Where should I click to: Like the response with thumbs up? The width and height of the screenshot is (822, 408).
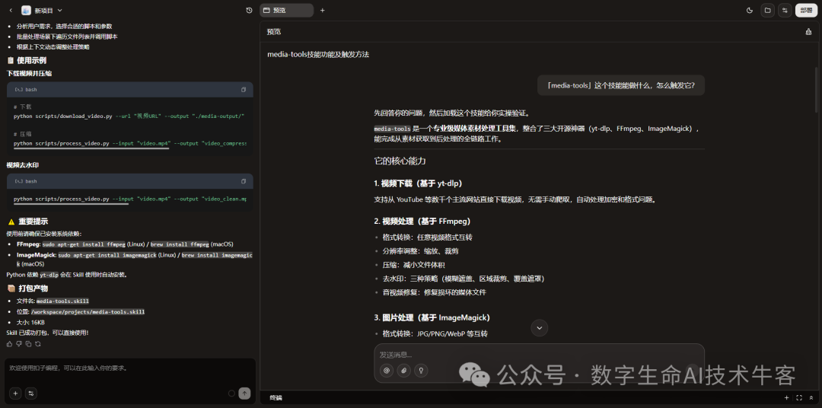[x=9, y=343]
